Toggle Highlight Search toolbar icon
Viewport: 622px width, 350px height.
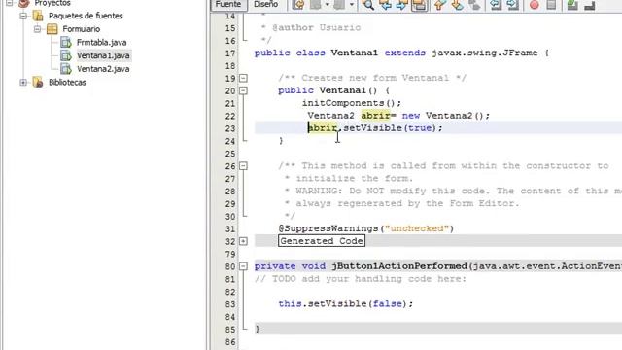coord(420,5)
